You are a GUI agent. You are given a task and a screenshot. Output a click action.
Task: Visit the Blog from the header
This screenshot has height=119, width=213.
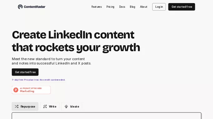pyautogui.click(x=133, y=7)
